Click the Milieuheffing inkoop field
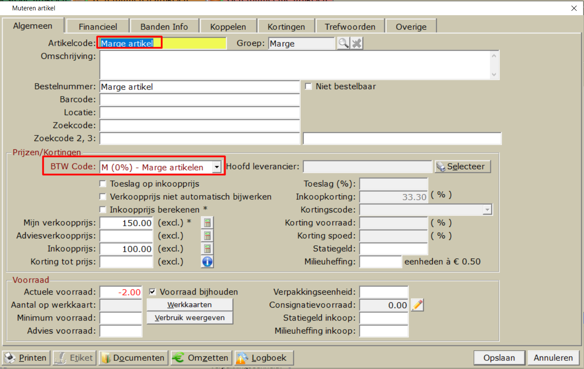 (384, 331)
